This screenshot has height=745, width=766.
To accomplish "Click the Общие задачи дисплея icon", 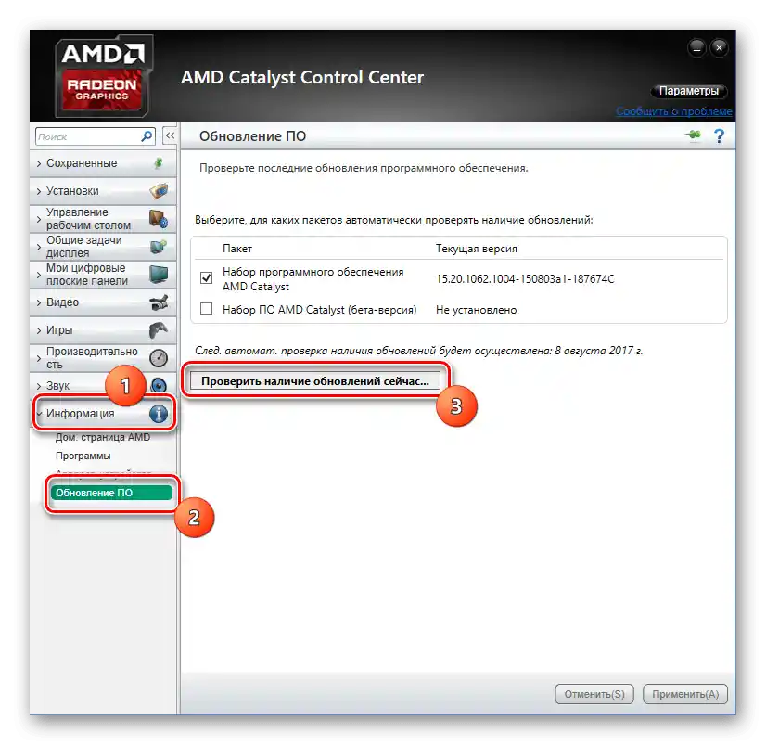I will point(159,247).
